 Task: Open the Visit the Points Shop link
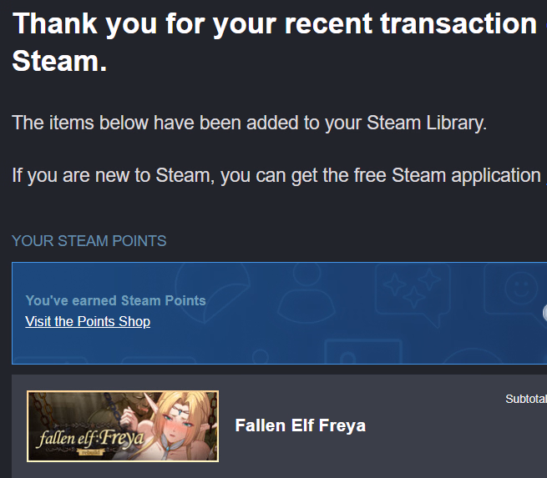tap(88, 321)
